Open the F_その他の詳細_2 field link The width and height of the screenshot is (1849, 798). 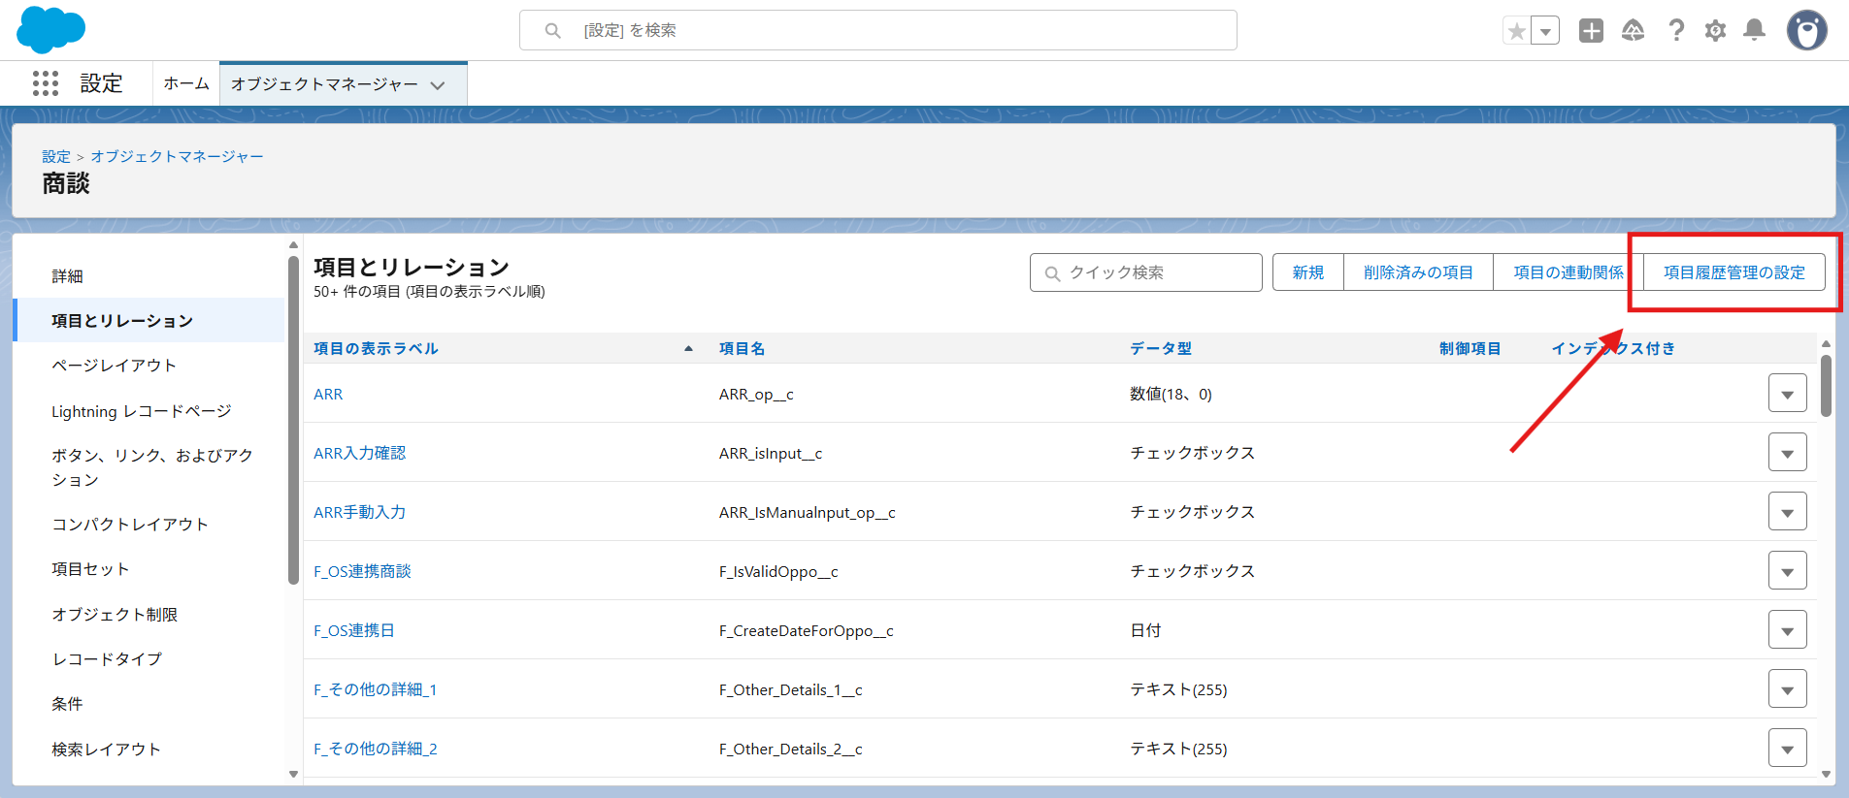(x=376, y=750)
